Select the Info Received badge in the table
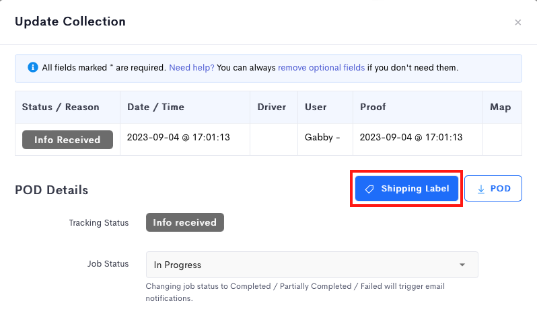Screen dimensions: 537x311 point(67,140)
